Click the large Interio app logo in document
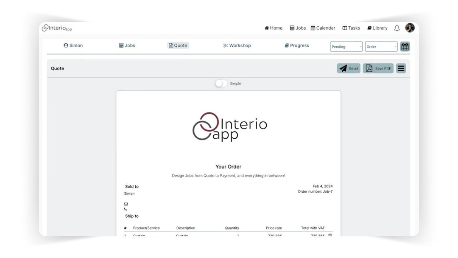The image size is (458, 258). [229, 126]
